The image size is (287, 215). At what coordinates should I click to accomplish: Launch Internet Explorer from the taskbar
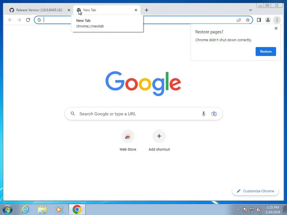pyautogui.click(x=25, y=209)
